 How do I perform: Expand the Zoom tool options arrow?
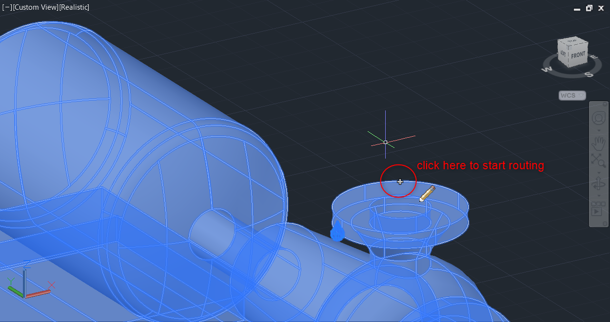[598, 172]
